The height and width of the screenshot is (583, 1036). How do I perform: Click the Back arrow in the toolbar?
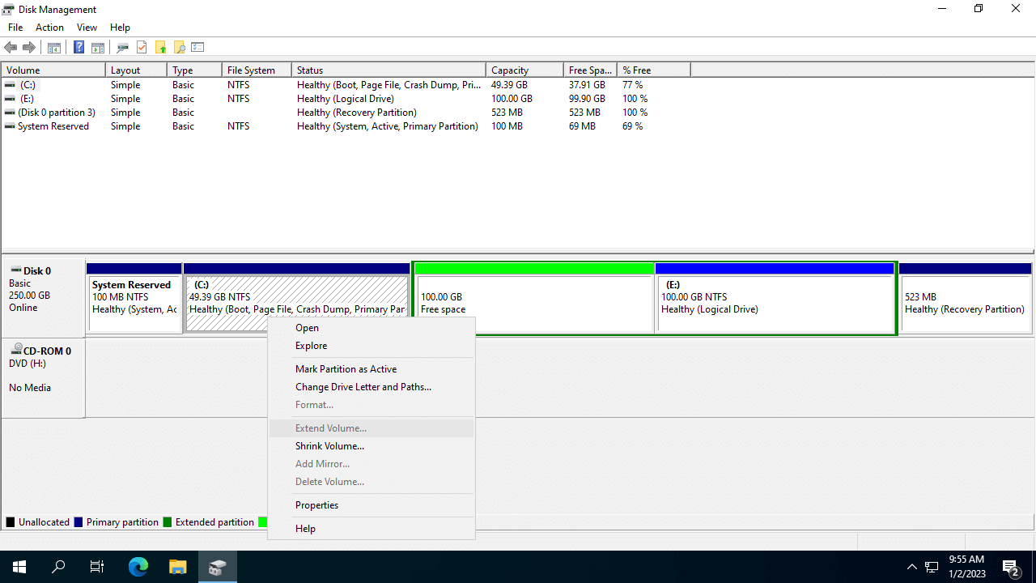click(11, 48)
